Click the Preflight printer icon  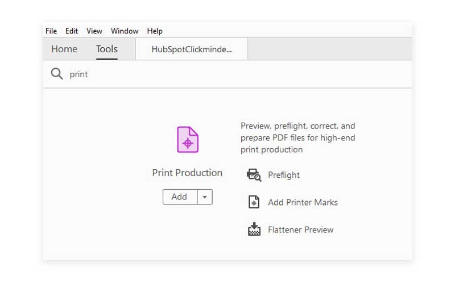(254, 175)
